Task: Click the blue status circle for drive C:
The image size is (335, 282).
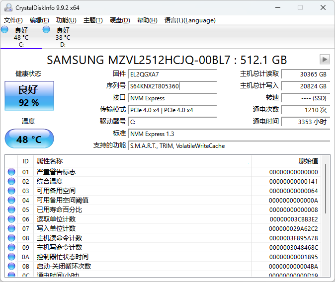Action: (x=4, y=29)
